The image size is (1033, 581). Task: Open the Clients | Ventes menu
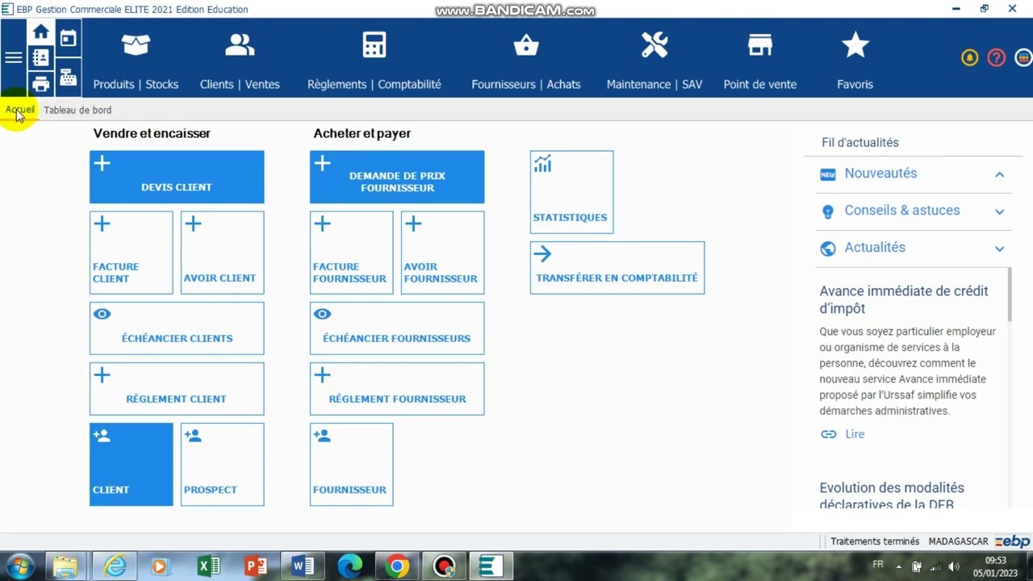[x=240, y=61]
